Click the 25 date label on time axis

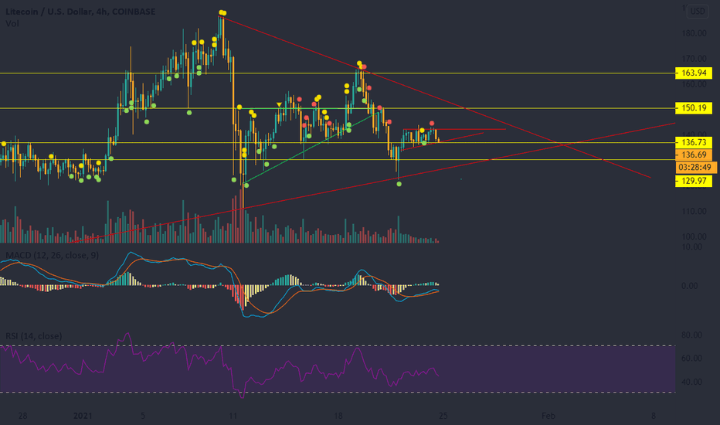[x=443, y=416]
